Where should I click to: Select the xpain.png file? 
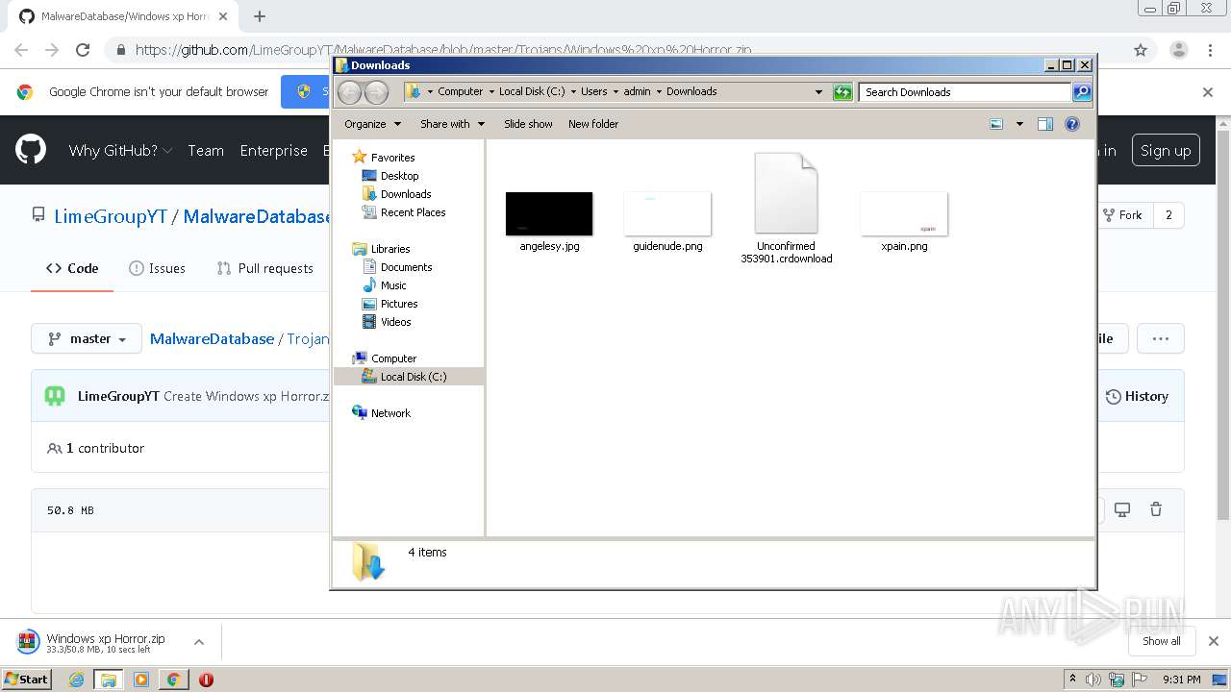coord(904,221)
